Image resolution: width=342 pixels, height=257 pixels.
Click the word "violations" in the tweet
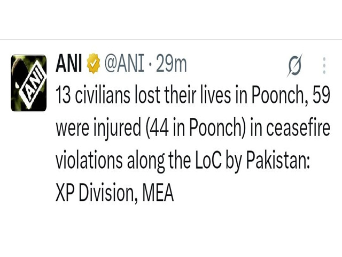(x=88, y=161)
